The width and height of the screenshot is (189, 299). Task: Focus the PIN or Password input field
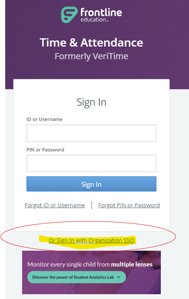[91, 163]
